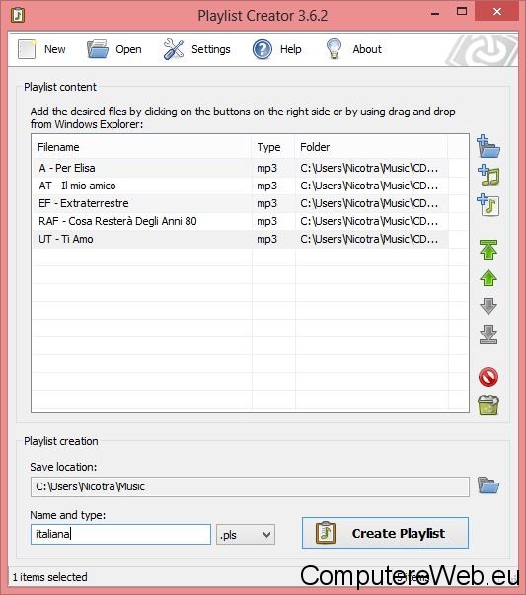Click the add folder icon

tap(488, 146)
